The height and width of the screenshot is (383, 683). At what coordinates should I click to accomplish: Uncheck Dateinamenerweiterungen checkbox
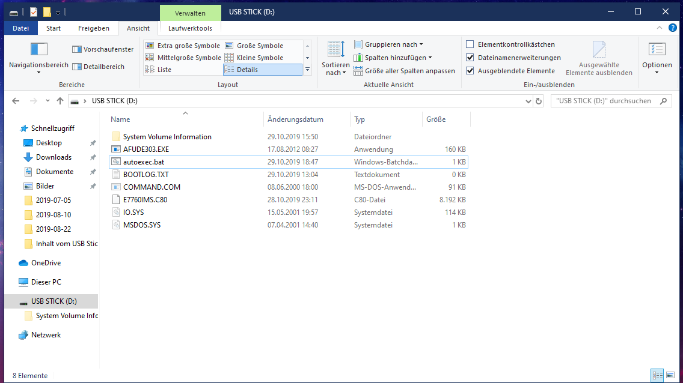pos(470,58)
